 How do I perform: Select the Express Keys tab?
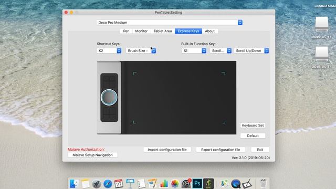coord(188,31)
